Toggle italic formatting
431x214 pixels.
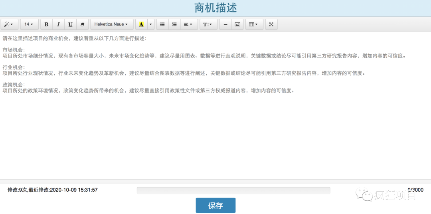(58, 24)
